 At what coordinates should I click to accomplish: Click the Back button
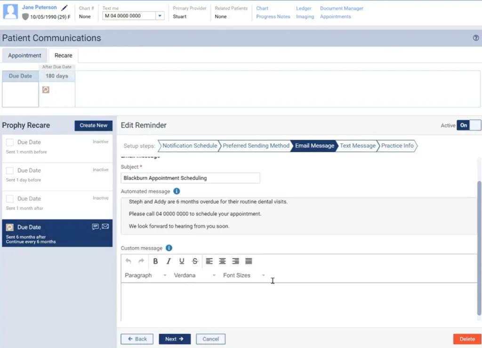click(137, 339)
